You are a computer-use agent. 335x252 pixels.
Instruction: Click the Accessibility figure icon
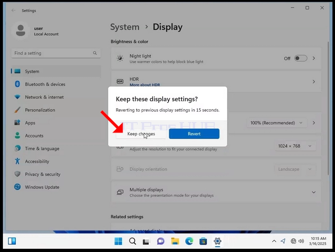pyautogui.click(x=17, y=161)
